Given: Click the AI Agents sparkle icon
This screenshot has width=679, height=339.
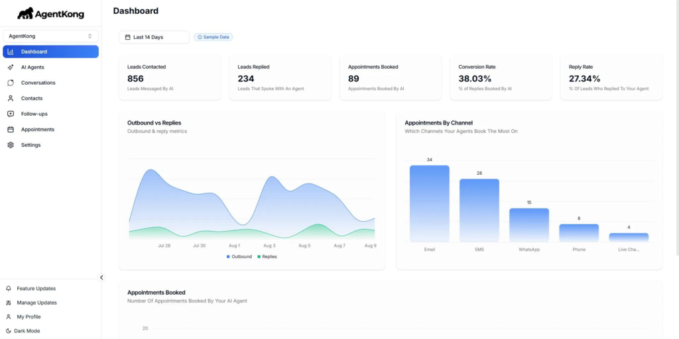Looking at the screenshot, I should [x=11, y=68].
